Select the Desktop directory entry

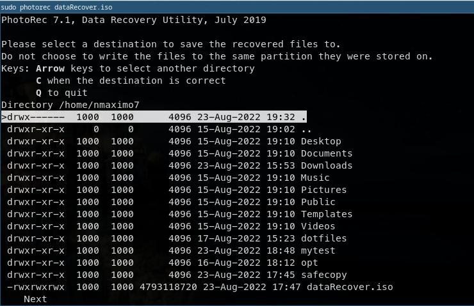click(320, 141)
